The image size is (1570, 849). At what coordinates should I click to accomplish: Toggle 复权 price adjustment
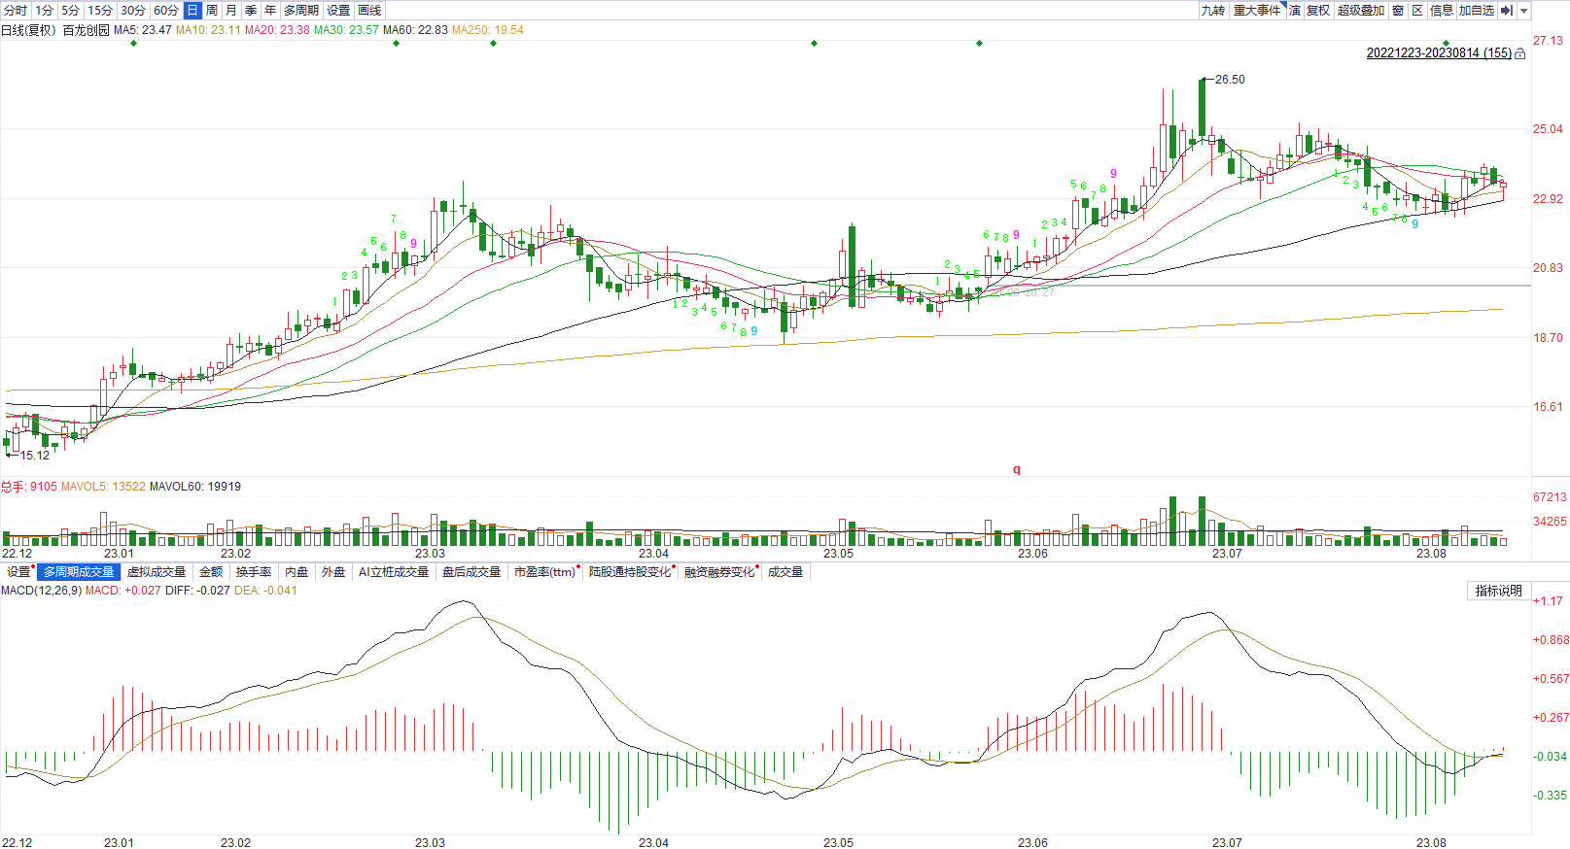click(1318, 10)
